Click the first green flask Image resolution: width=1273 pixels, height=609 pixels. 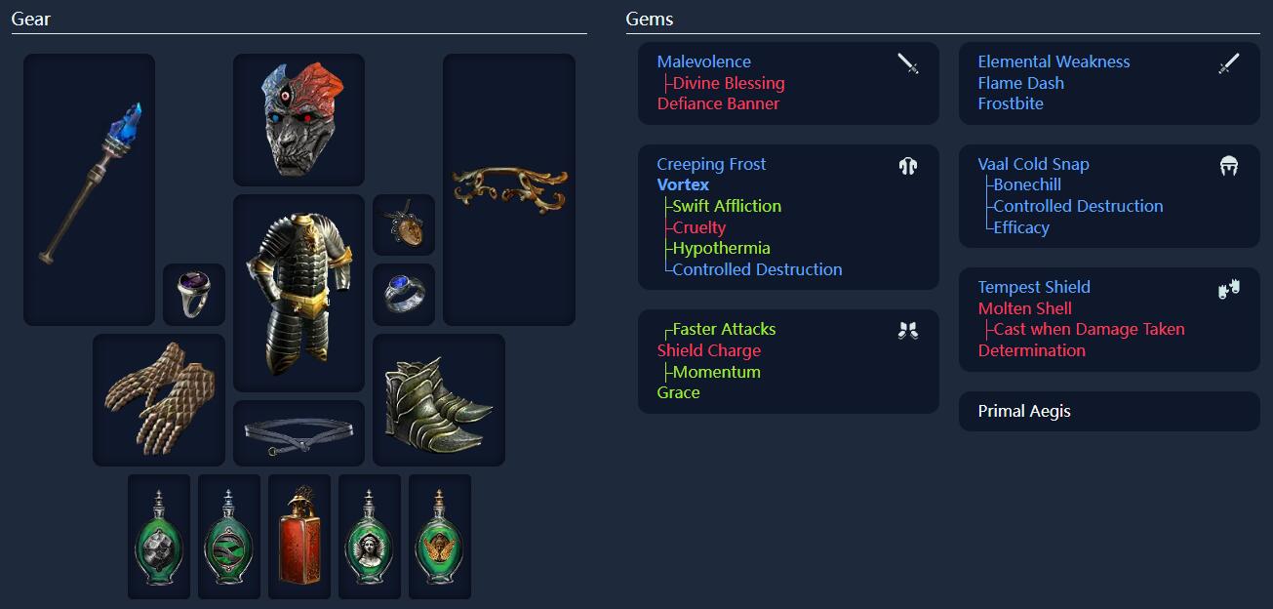click(x=159, y=537)
